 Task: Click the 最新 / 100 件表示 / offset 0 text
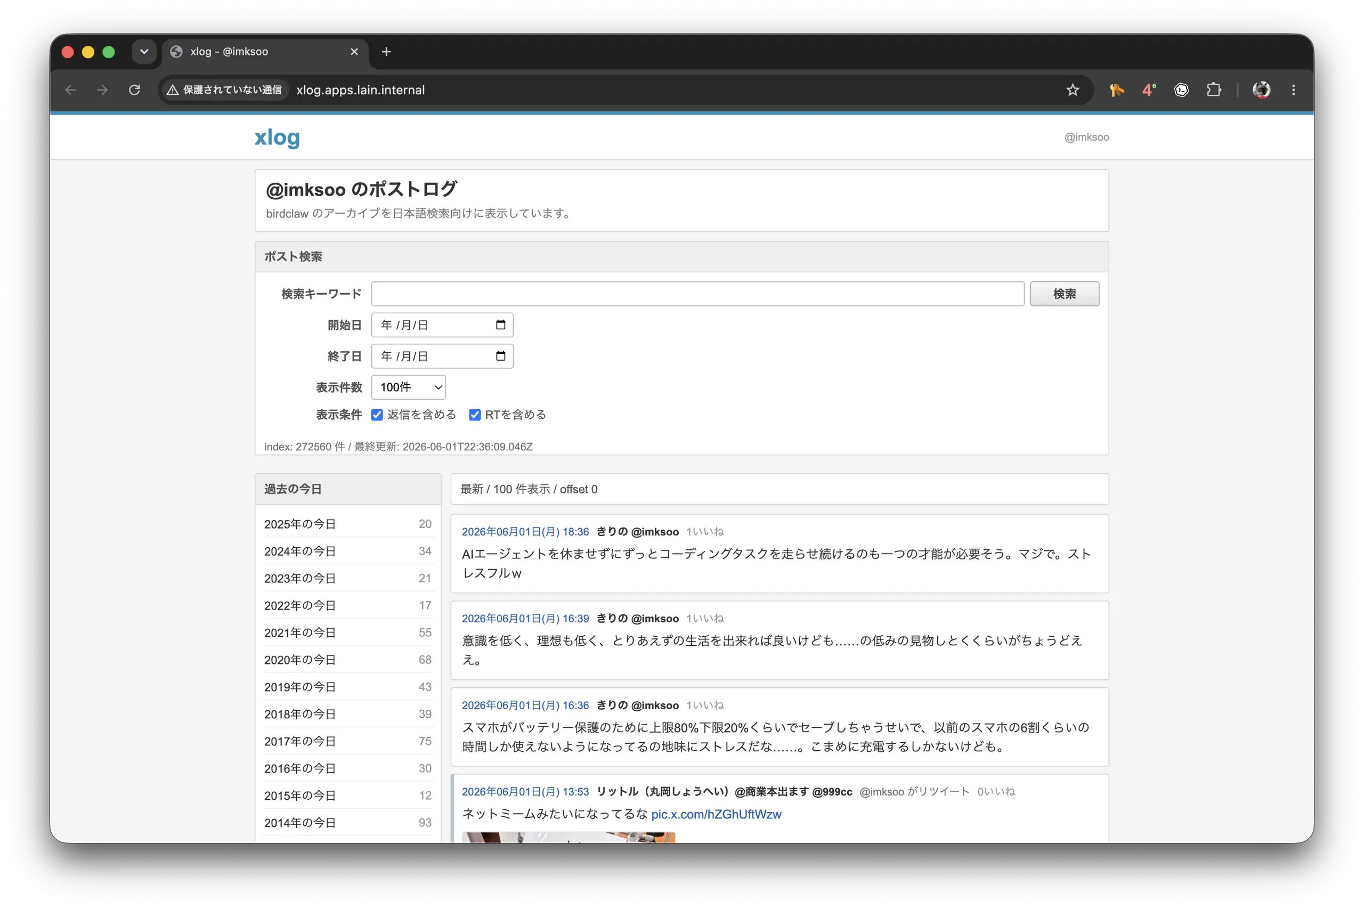tap(528, 489)
